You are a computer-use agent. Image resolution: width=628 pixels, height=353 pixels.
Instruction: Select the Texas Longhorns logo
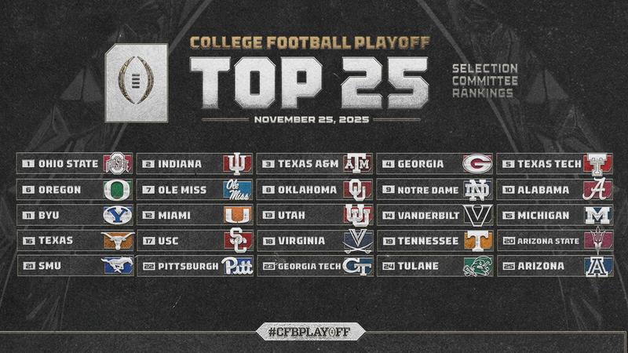click(116, 240)
